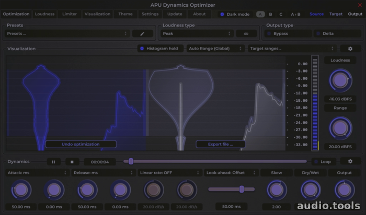Click the 00:00:04 time display

pyautogui.click(x=100, y=162)
